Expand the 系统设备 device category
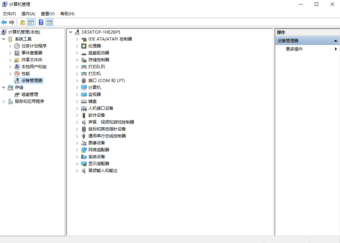340x243 pixels. click(77, 157)
